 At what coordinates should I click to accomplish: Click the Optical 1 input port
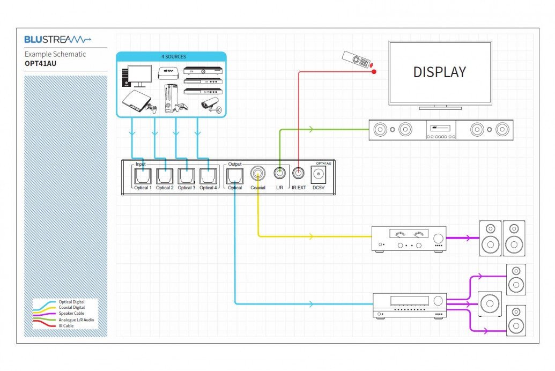[x=143, y=176]
